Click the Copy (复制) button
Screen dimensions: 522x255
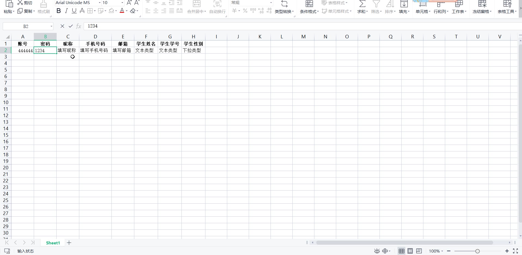[x=26, y=11]
